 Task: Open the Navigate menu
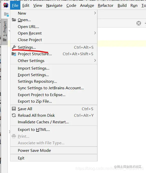(54, 5)
